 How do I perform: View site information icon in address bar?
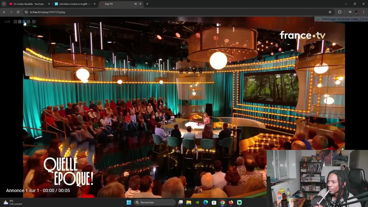click(26, 12)
